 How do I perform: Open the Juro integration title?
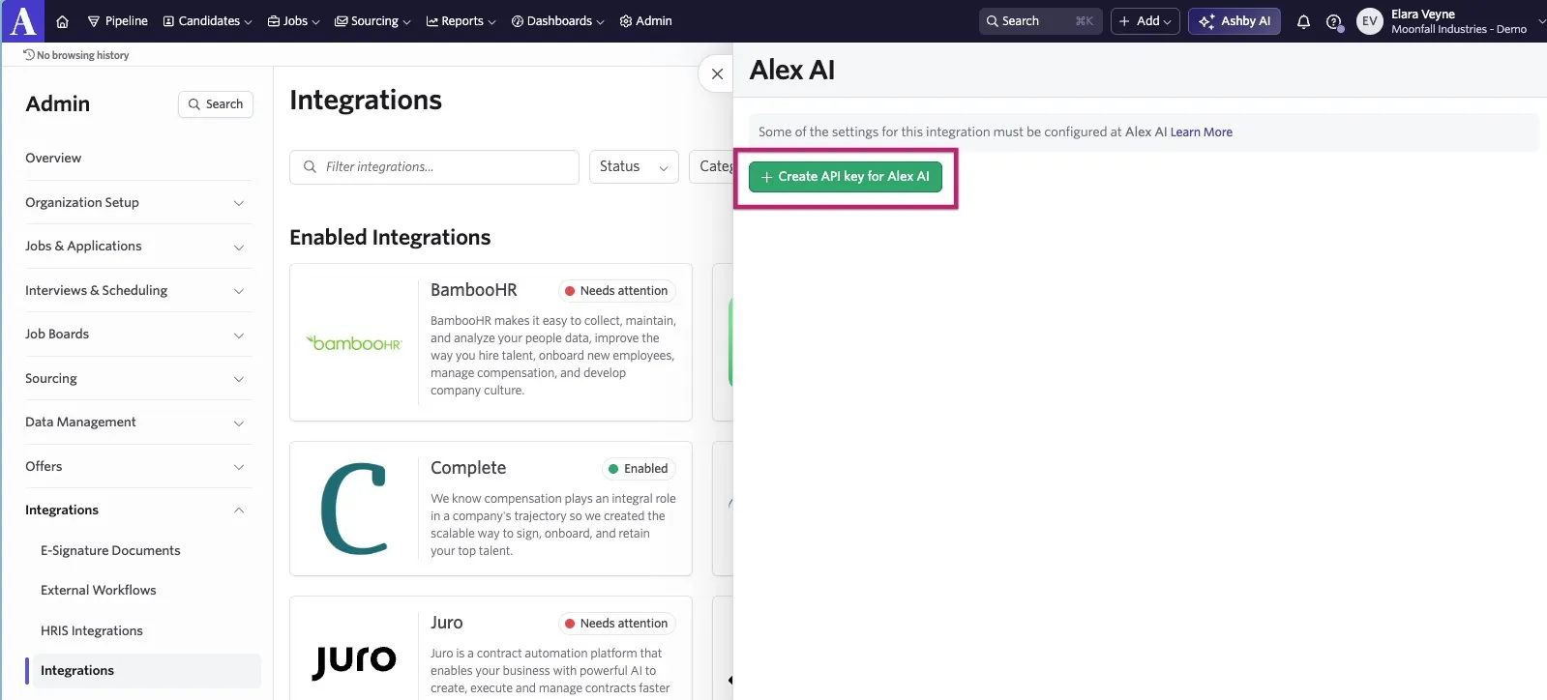[x=447, y=623]
